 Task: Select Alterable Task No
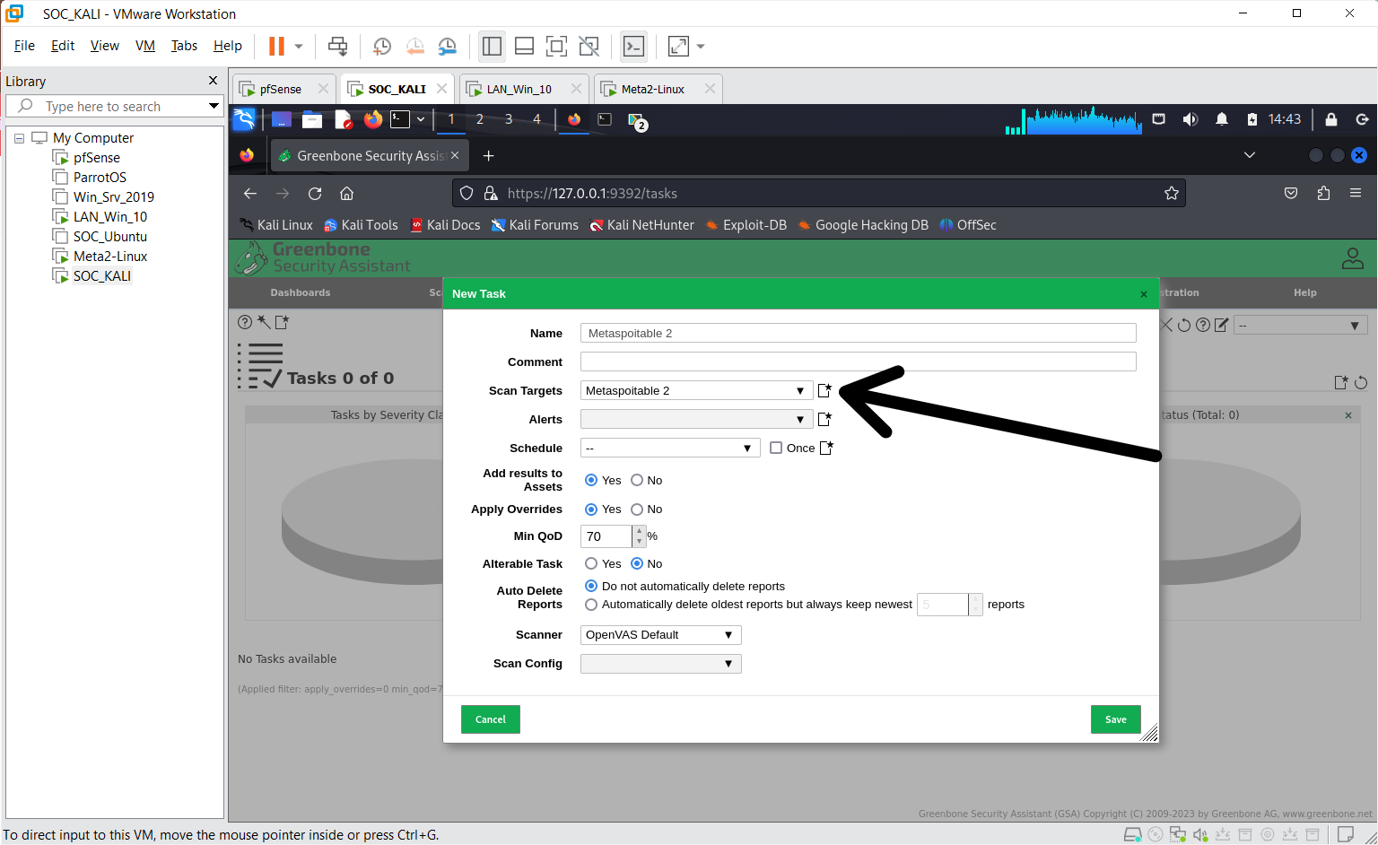637,563
